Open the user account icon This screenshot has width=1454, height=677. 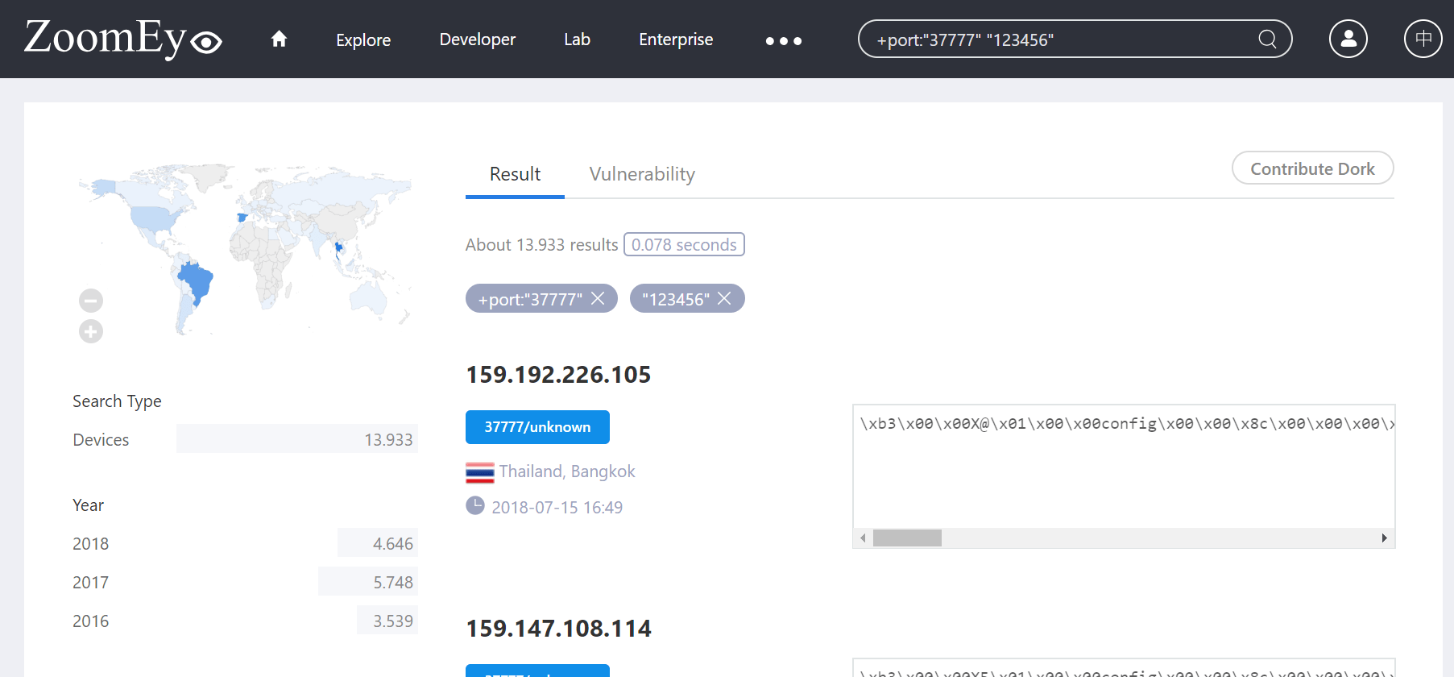point(1348,39)
